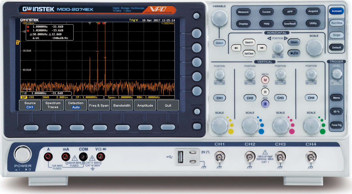Image resolution: width=352 pixels, height=194 pixels.
Task: Click the Select button under the Variable knob
Action: point(219,43)
